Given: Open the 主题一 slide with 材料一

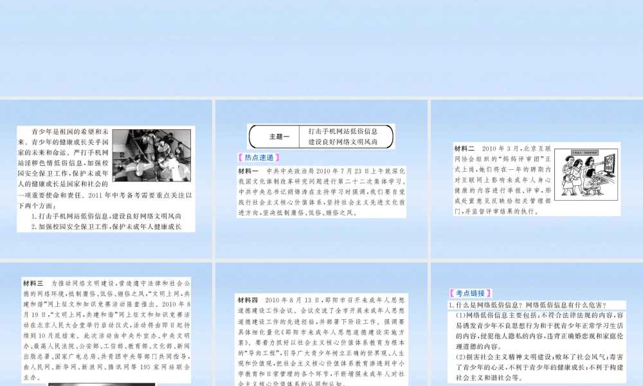Looking at the screenshot, I should coord(321,179).
